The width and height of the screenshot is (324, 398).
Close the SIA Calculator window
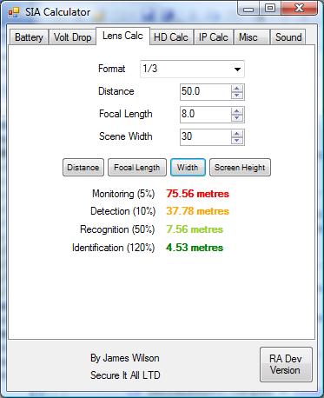pos(299,8)
